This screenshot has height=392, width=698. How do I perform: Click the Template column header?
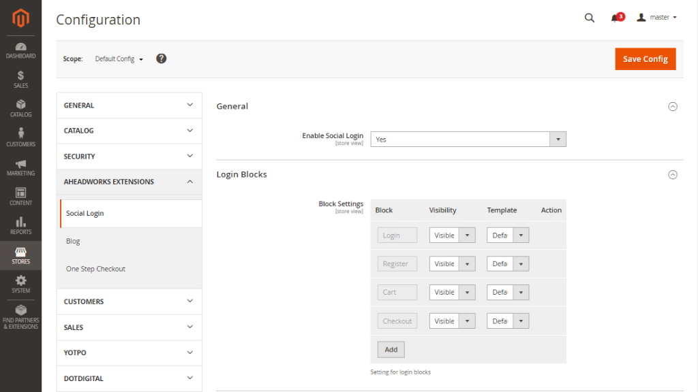pos(502,210)
